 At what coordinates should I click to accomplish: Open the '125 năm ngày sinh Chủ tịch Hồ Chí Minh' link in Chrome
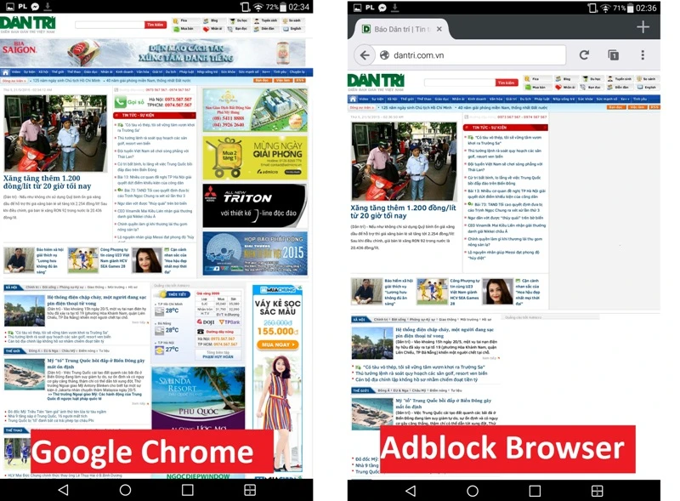[66, 80]
